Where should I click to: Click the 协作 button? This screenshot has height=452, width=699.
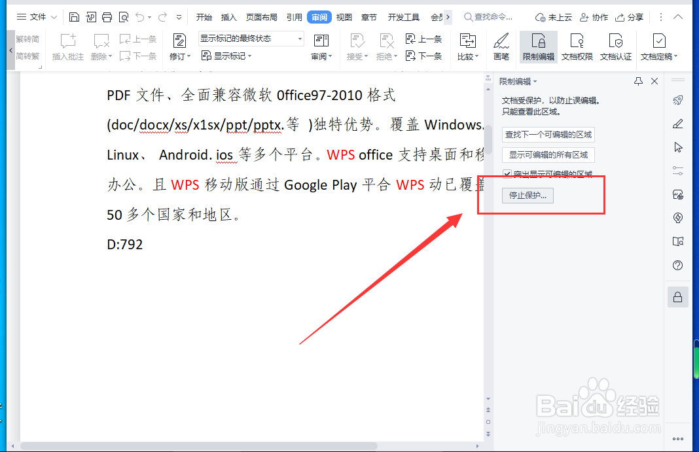[594, 18]
